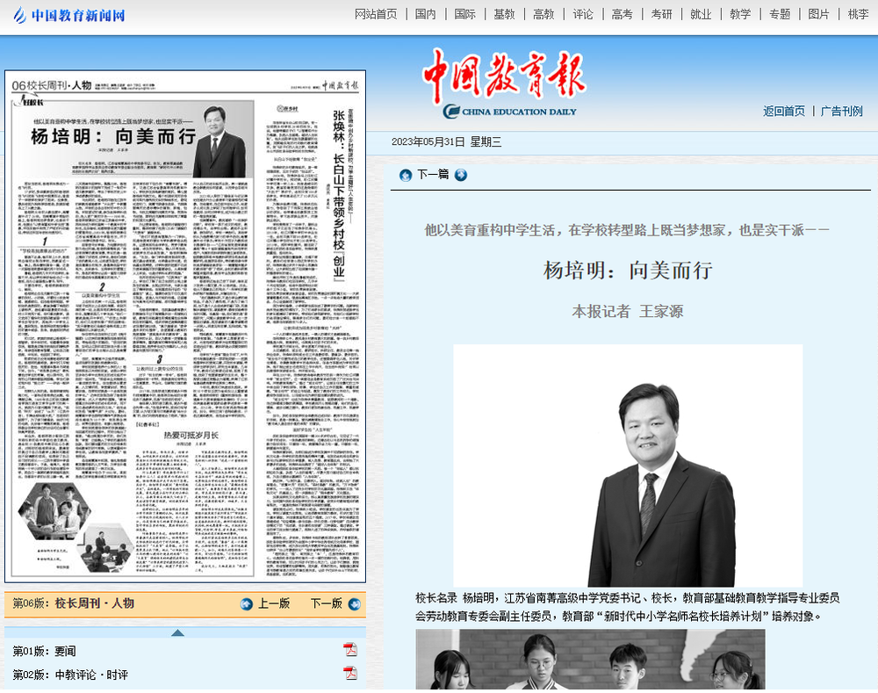Click the 中国教育新闻网 site logo

[x=69, y=15]
